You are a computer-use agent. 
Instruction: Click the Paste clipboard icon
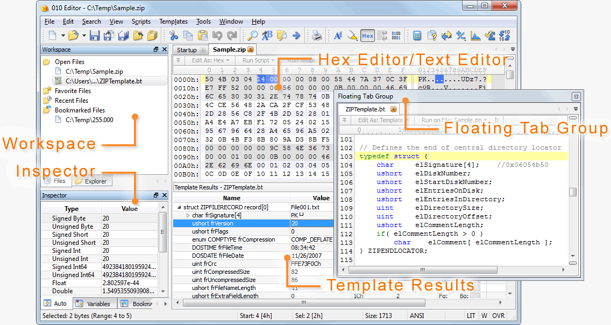[x=203, y=36]
